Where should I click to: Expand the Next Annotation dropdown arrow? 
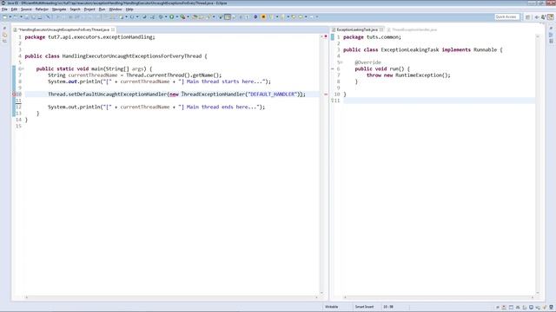(277, 16)
